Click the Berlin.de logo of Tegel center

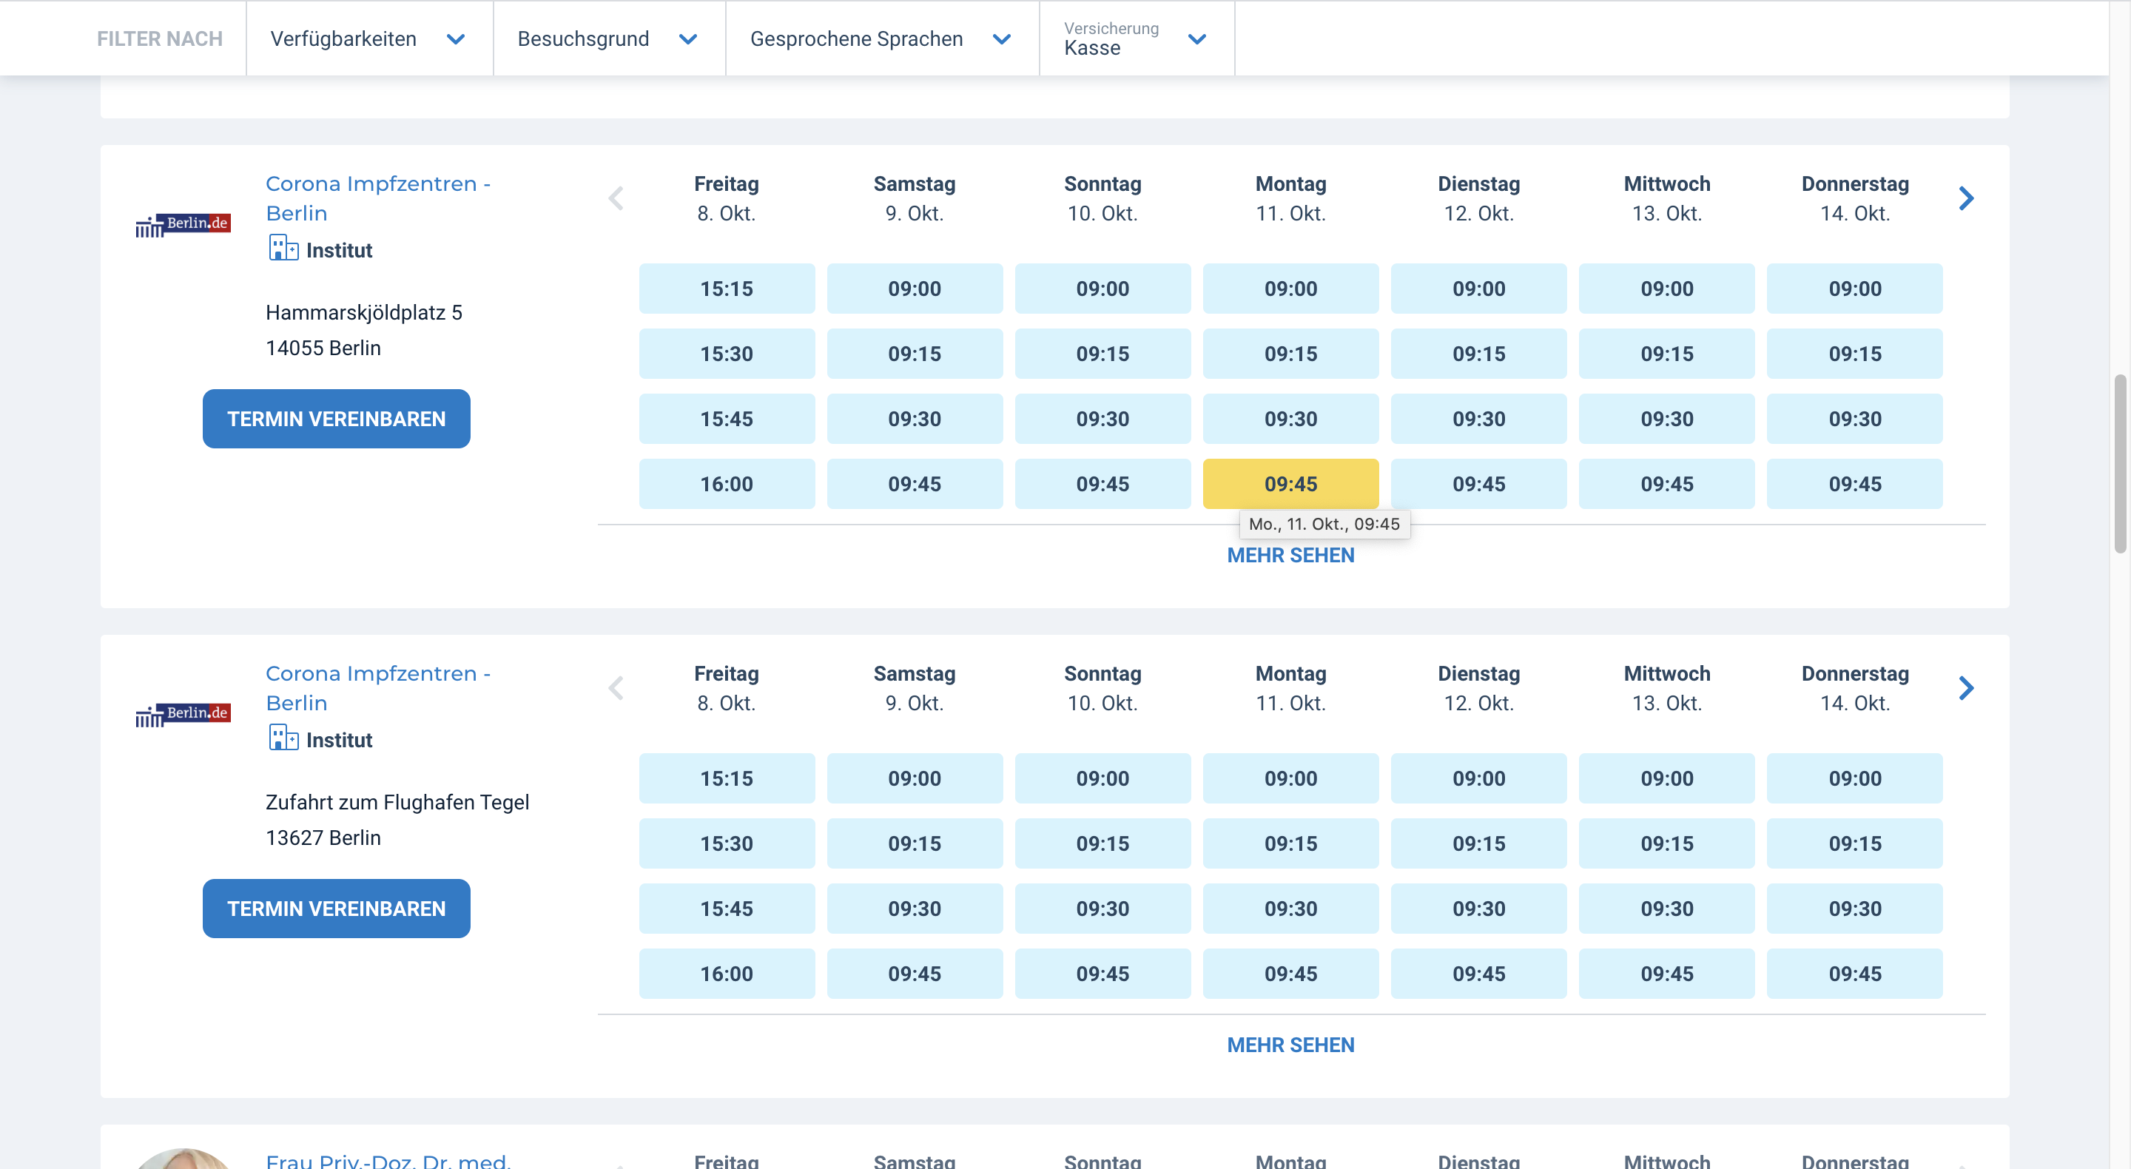(183, 715)
